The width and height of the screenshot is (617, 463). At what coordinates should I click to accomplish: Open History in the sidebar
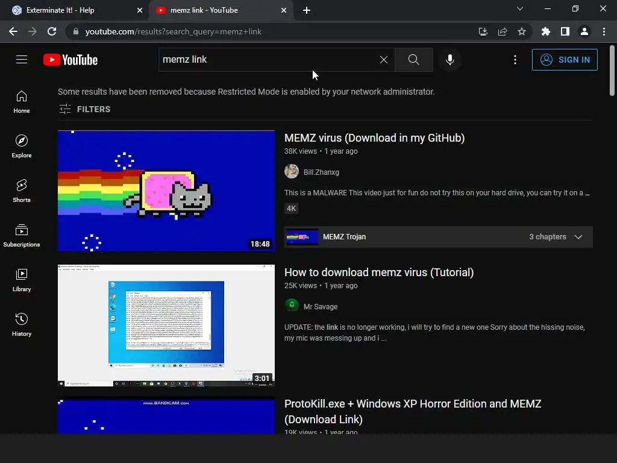coord(22,325)
